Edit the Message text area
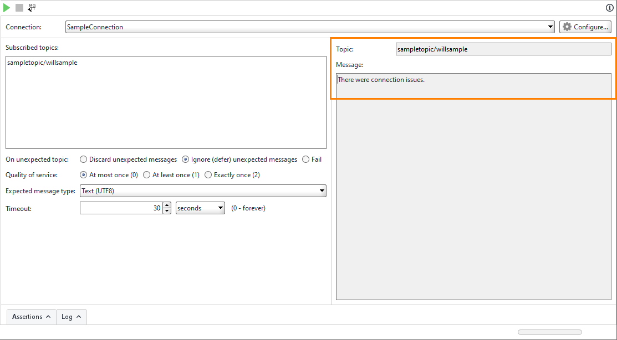This screenshot has width=617, height=340. (474, 85)
